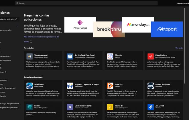Click 'Ver todo' next to Novedades
This screenshot has height=120, width=189.
pos(179,48)
